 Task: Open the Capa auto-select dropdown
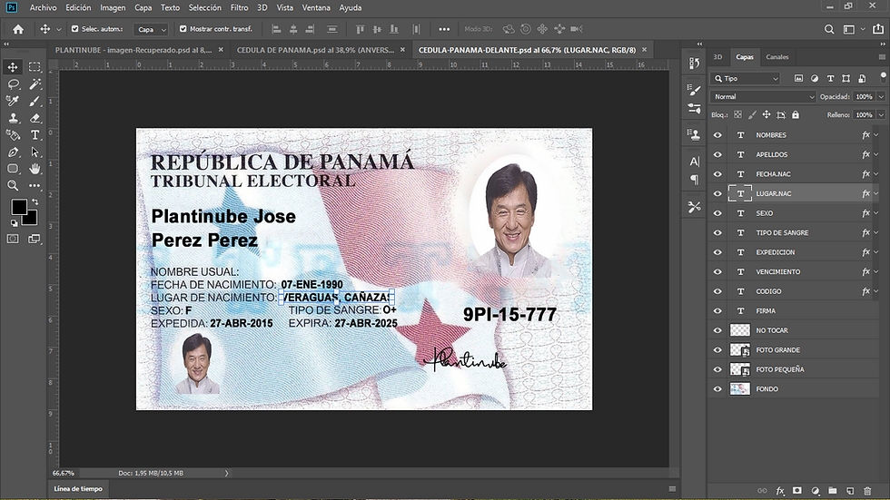click(x=151, y=29)
